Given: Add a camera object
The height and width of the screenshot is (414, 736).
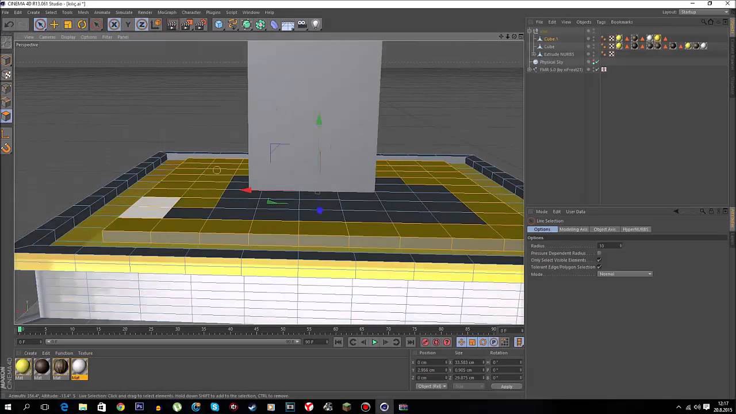Looking at the screenshot, I should point(302,24).
